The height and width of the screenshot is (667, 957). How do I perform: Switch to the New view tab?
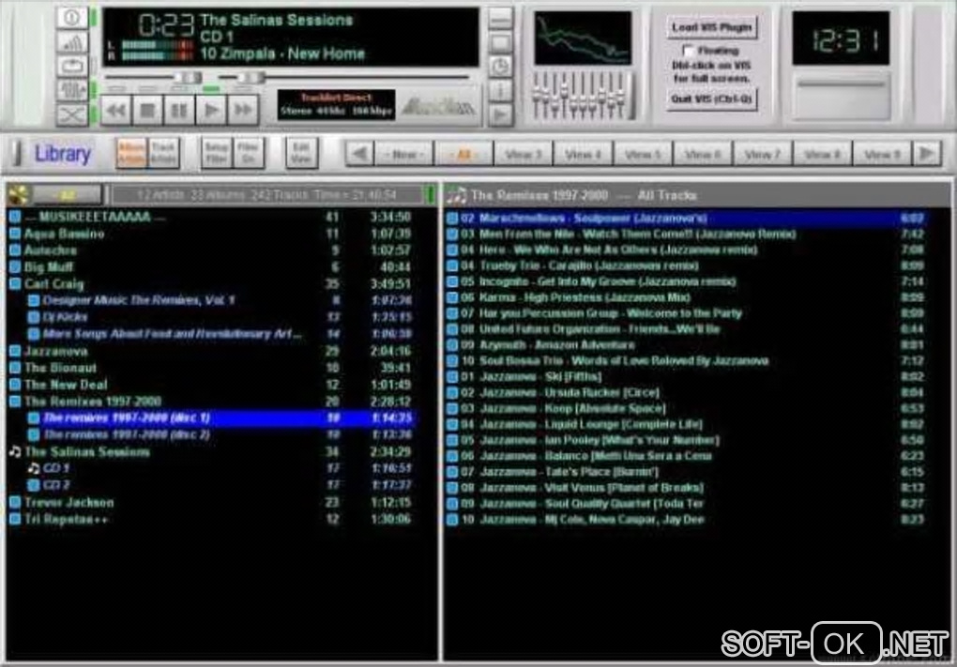(404, 154)
